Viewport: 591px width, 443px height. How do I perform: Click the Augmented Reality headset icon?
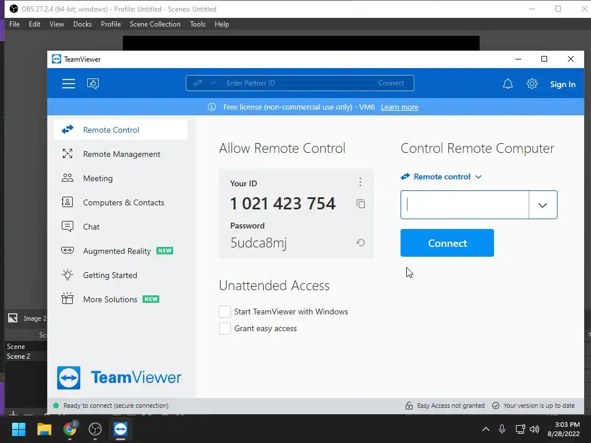[x=68, y=250]
